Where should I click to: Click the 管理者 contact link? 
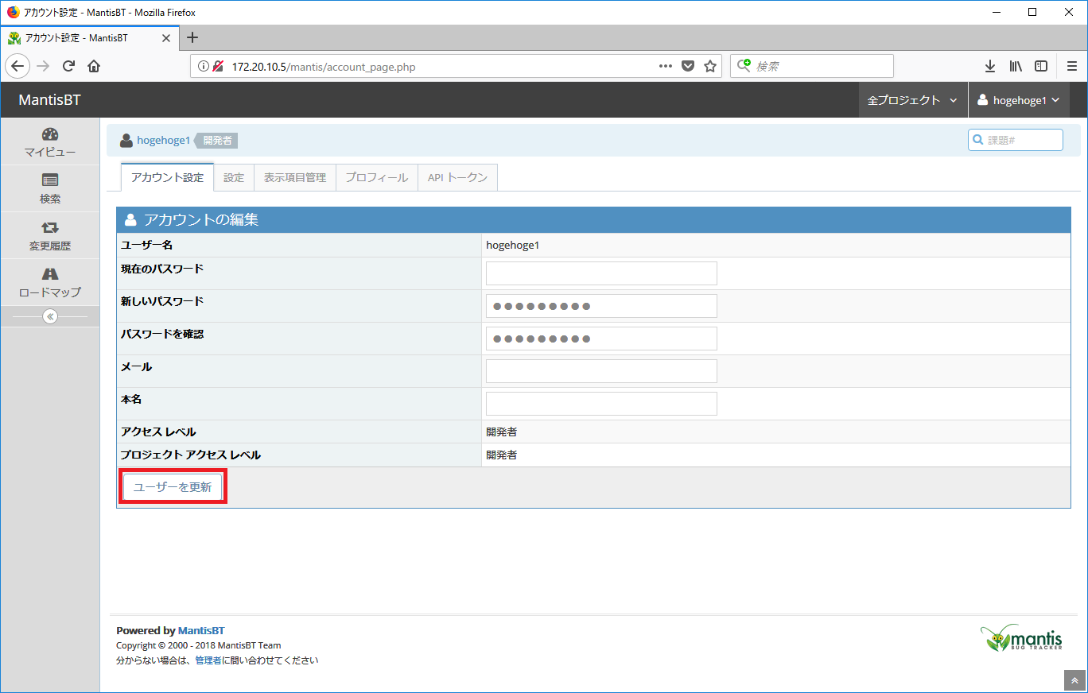[x=208, y=660]
